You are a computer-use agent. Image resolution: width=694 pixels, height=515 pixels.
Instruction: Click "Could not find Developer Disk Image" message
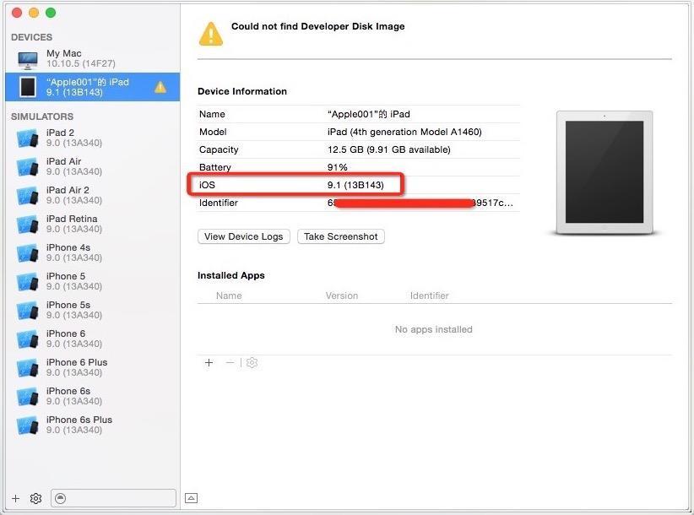tap(317, 26)
